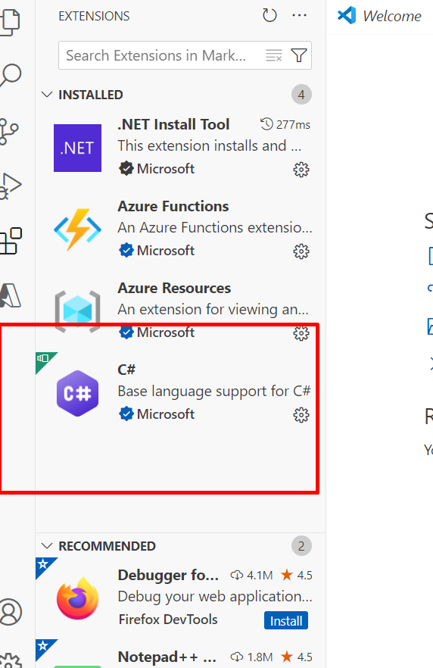Click the Refresh extensions icon
The height and width of the screenshot is (668, 433).
[x=269, y=16]
